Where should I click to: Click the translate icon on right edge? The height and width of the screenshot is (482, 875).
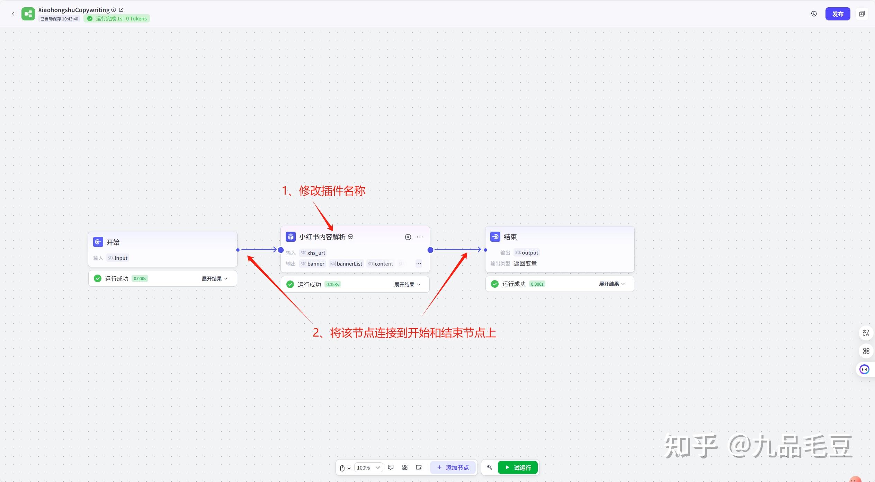tap(866, 333)
